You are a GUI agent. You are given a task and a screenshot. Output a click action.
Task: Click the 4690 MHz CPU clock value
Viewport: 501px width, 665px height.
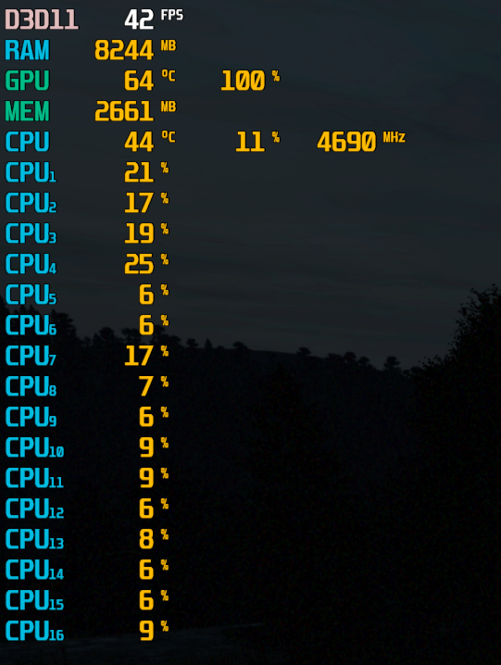pyautogui.click(x=361, y=141)
